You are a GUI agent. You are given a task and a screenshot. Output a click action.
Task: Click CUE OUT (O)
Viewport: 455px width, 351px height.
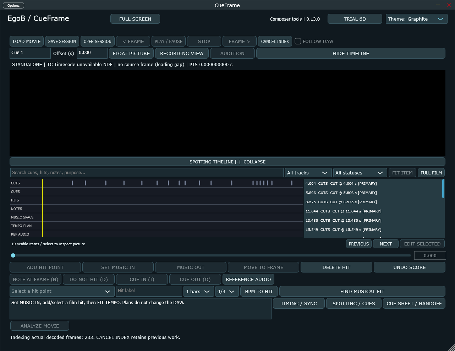tap(195, 279)
